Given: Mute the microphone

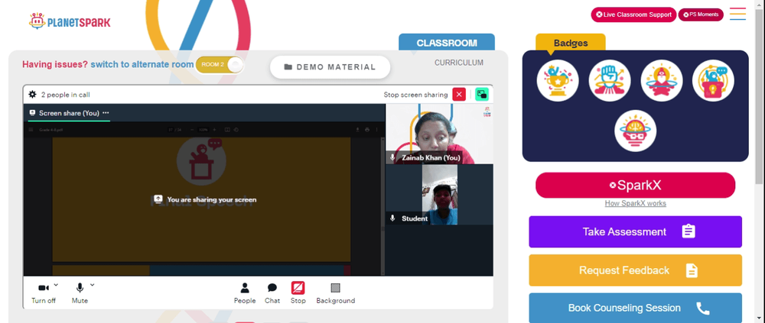Looking at the screenshot, I should pos(80,293).
